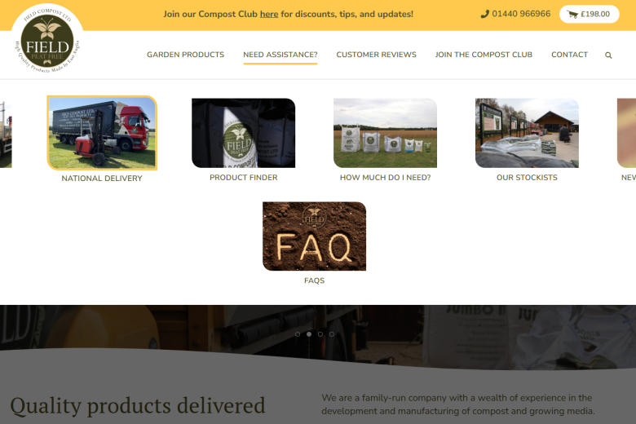Select the second carousel slide dot

[x=309, y=334]
